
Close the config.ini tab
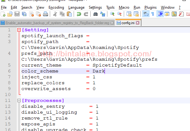[x=137, y=23]
